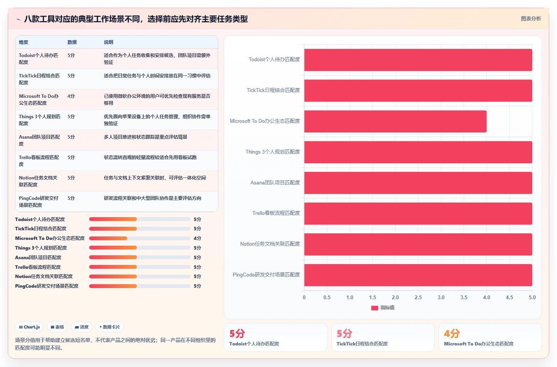Click the Trello看板流程匹配度 table cell
Image resolution: width=557 pixels, height=367 pixels.
pyautogui.click(x=39, y=161)
